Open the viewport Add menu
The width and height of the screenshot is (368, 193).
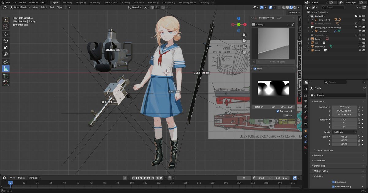click(x=52, y=7)
